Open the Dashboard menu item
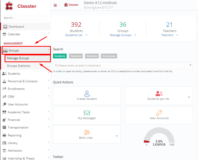 pyautogui.click(x=25, y=27)
